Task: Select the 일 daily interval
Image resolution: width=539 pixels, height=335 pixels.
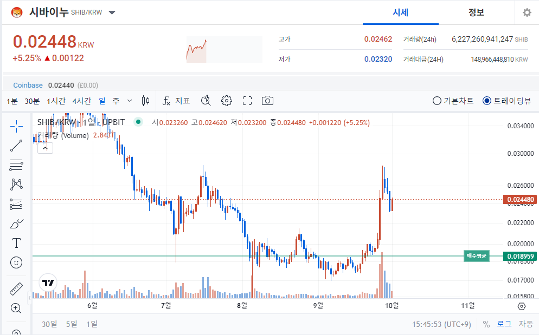Action: [102, 101]
